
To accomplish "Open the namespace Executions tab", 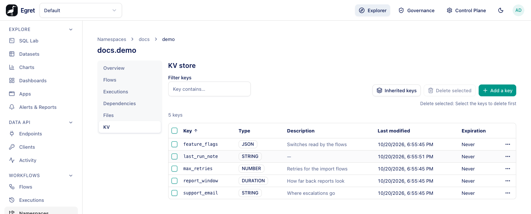I will (130, 92).
